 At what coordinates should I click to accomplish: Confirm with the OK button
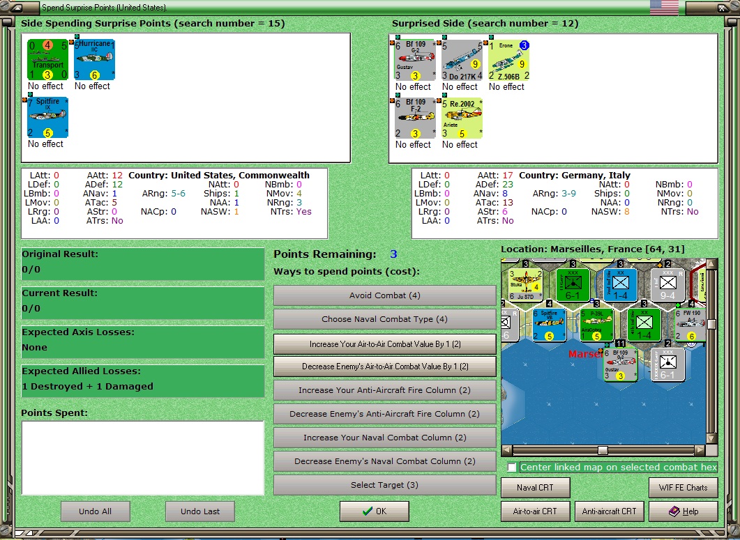[375, 511]
